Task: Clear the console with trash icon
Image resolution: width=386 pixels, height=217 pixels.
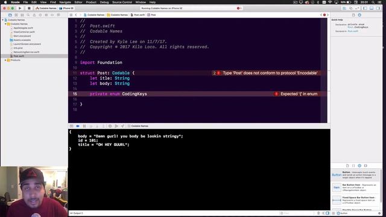Action: (318, 213)
